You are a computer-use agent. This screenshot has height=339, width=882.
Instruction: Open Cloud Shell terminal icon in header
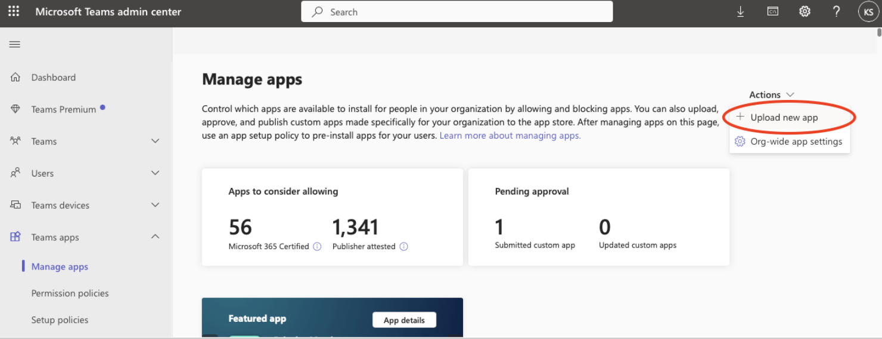click(x=773, y=11)
